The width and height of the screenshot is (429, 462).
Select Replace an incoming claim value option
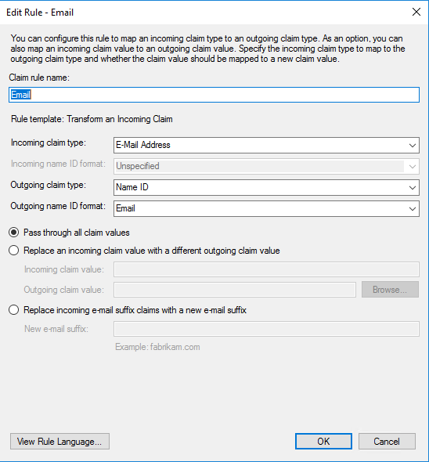coord(13,251)
